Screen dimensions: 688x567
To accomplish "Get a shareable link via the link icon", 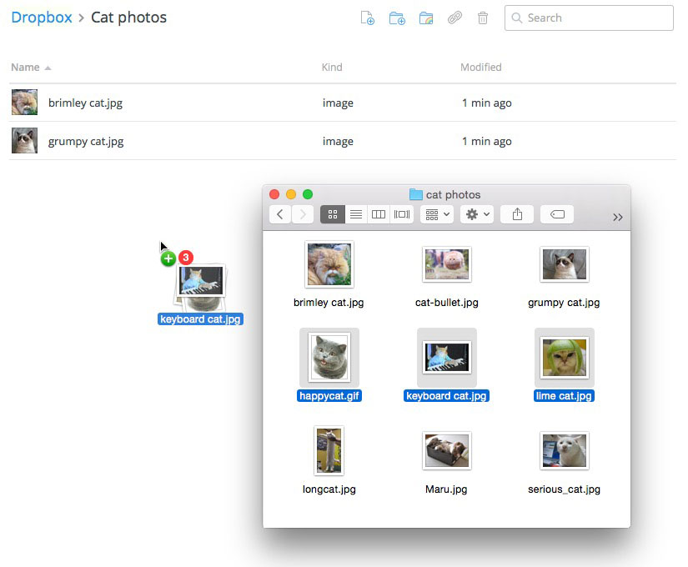I will click(x=454, y=18).
